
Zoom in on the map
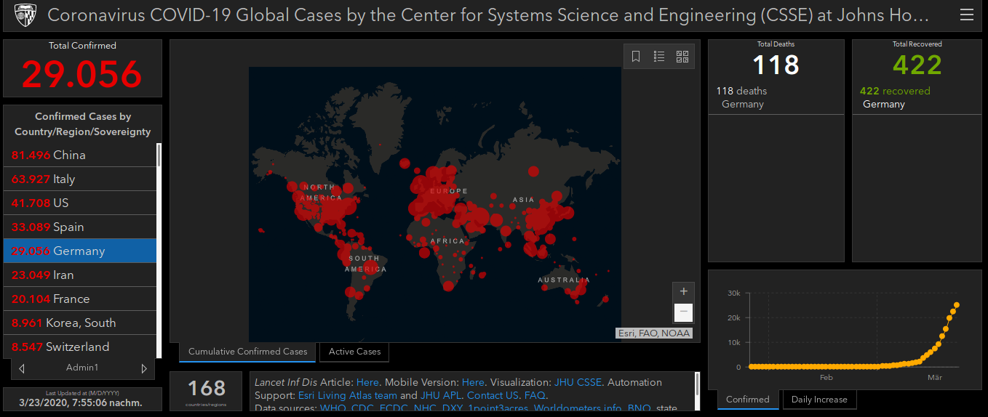683,291
